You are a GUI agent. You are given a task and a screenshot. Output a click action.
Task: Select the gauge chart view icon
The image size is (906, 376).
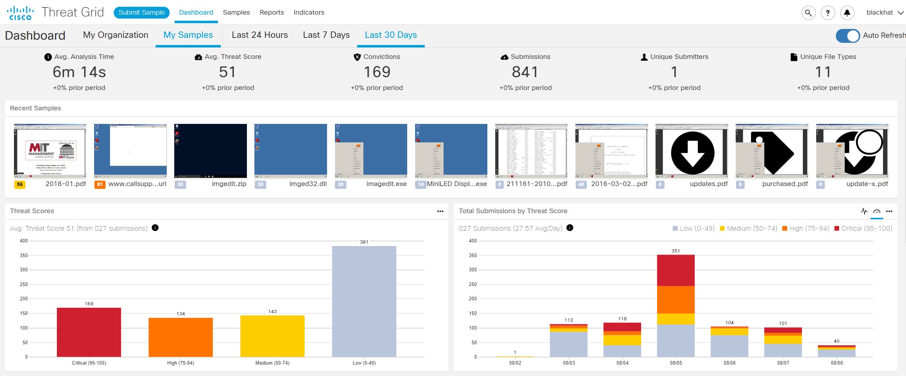coord(876,211)
